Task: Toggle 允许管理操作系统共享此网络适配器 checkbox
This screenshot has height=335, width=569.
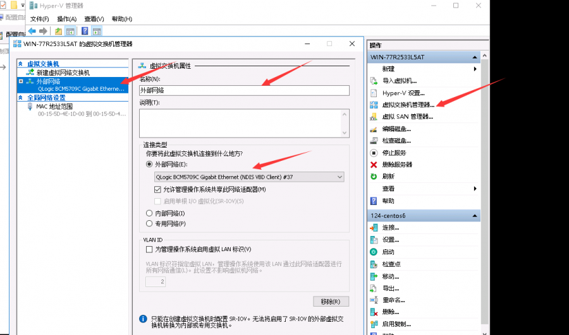Action: pos(157,189)
